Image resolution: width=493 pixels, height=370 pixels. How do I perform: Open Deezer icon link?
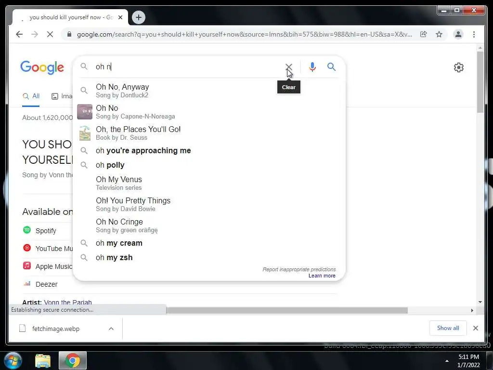pos(27,283)
